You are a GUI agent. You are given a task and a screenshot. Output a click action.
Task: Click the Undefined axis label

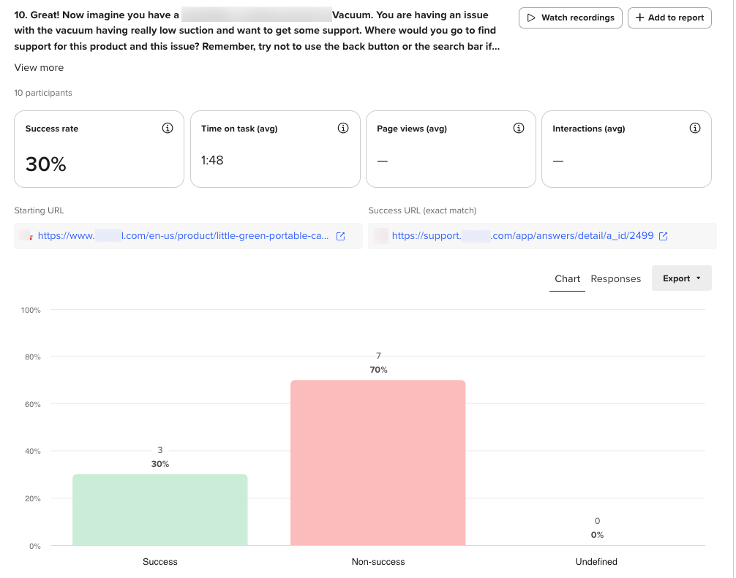[596, 562]
